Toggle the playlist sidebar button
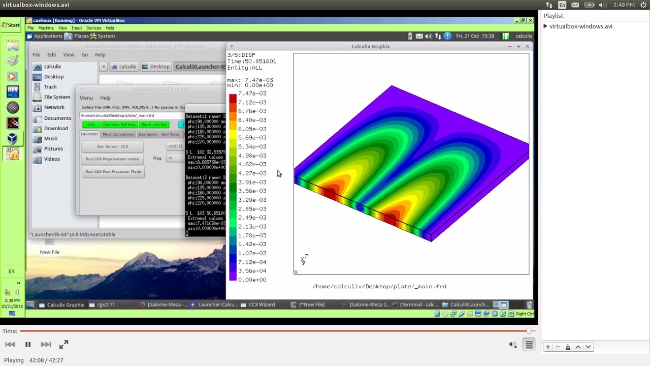This screenshot has width=650, height=366. coord(529,345)
